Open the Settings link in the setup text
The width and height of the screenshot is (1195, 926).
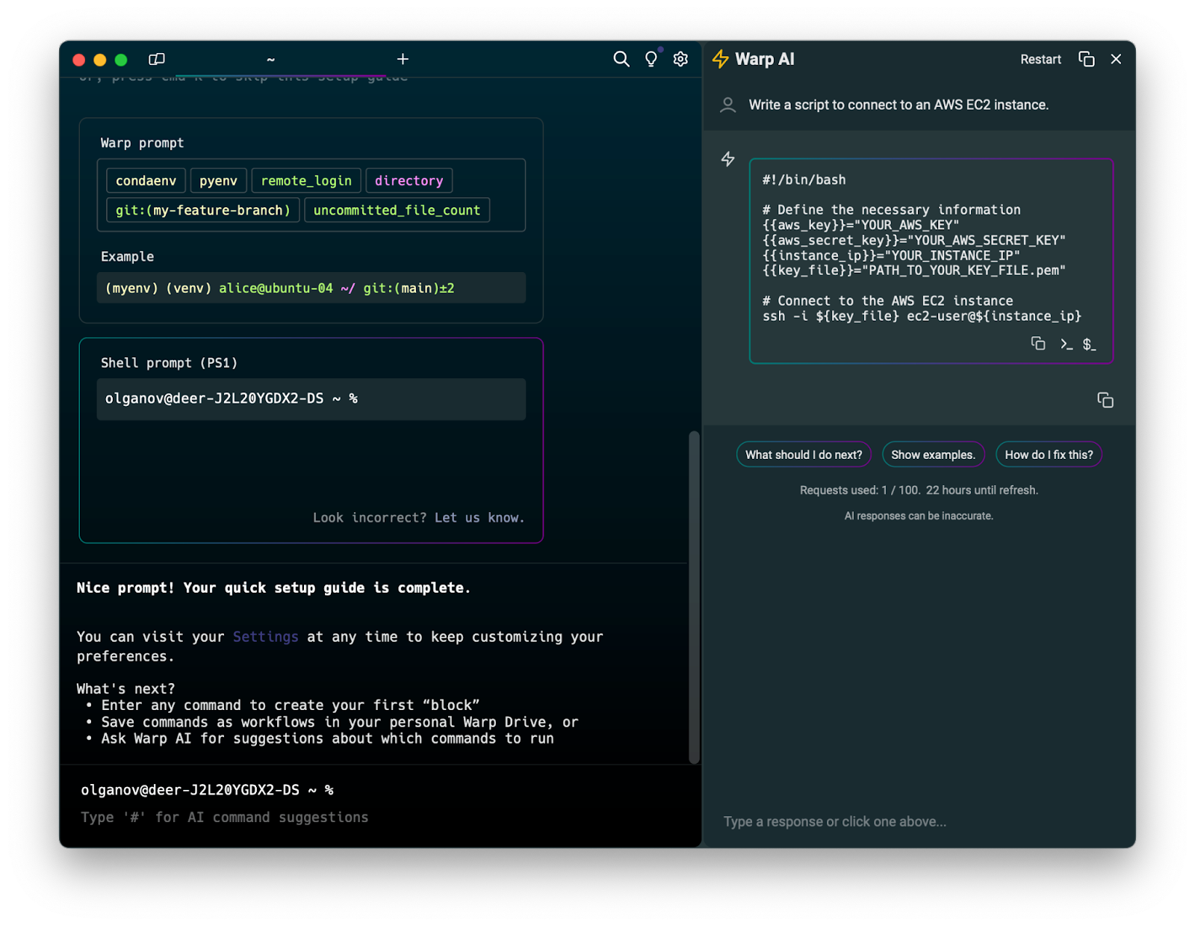(x=265, y=637)
